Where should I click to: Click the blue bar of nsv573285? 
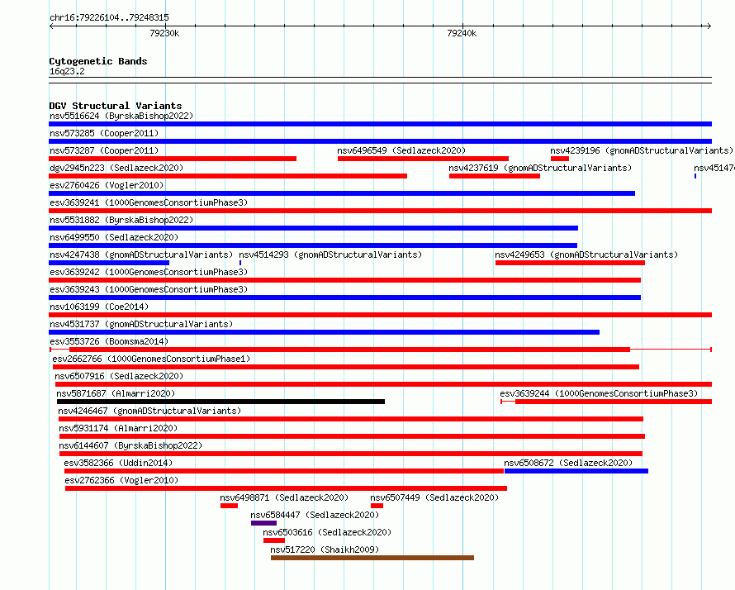coord(380,141)
